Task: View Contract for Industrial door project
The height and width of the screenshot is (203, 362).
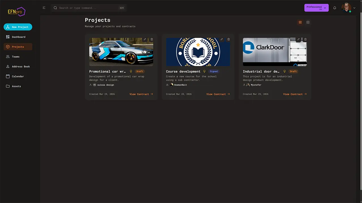Action: [295, 94]
